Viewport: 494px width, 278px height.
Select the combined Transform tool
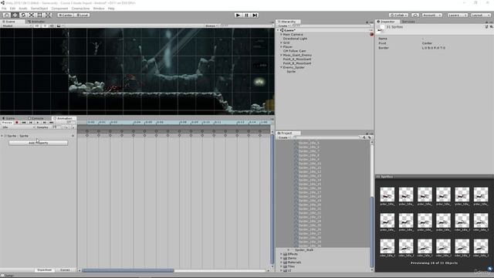[48, 15]
